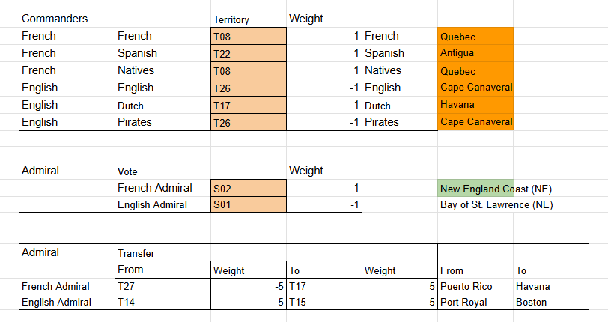The height and width of the screenshot is (322, 608).
Task: Click the green New England Coast cell
Action: 475,188
